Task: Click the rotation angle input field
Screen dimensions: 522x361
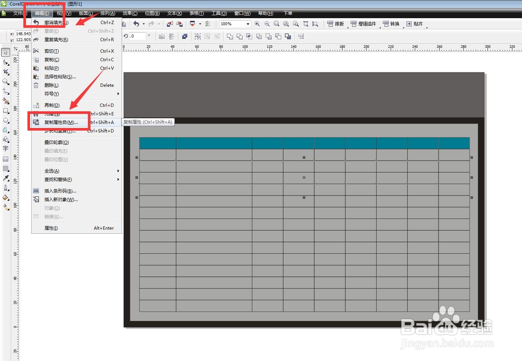Action: 137,36
